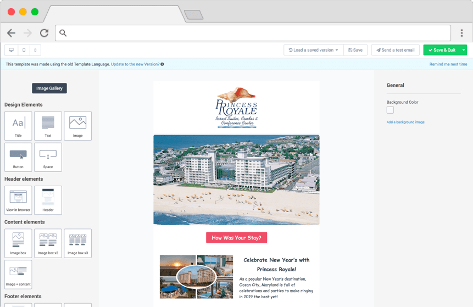Select the View in browser header element
This screenshot has width=473, height=307.
(18, 200)
